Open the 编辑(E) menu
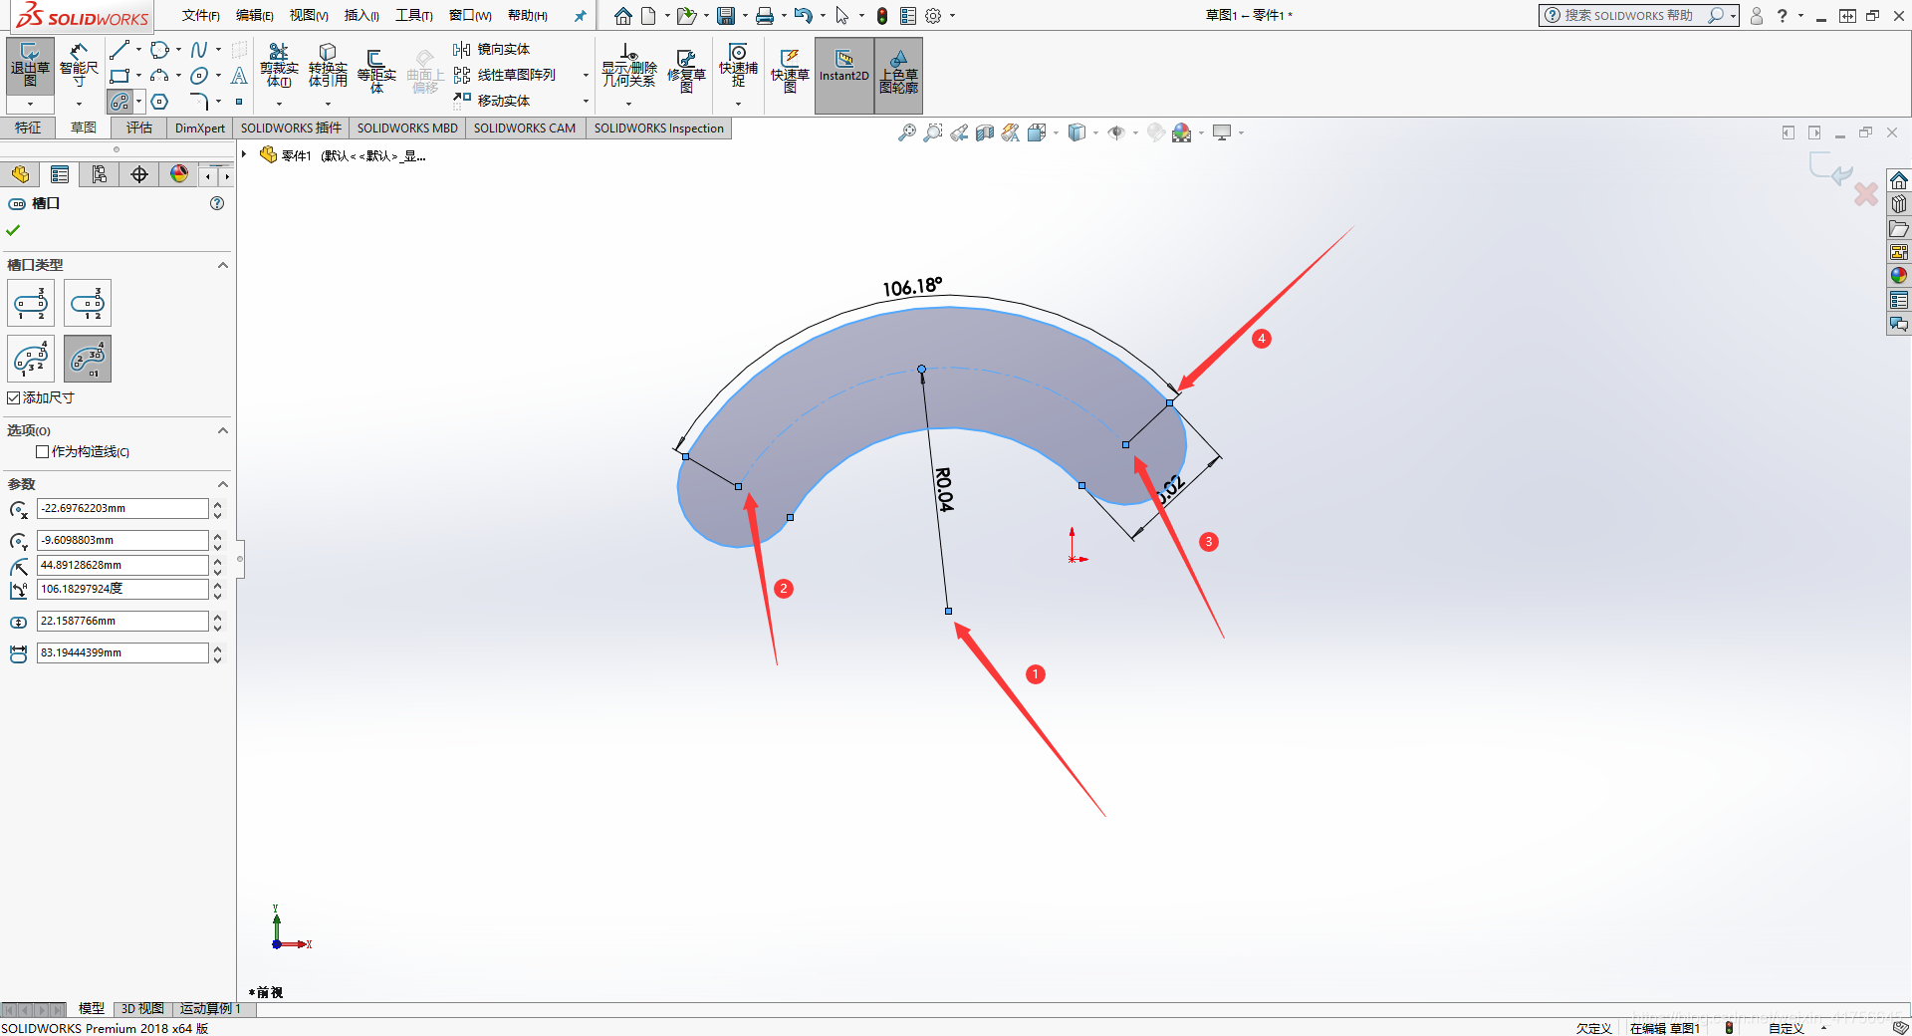The height and width of the screenshot is (1036, 1912). coord(254,16)
